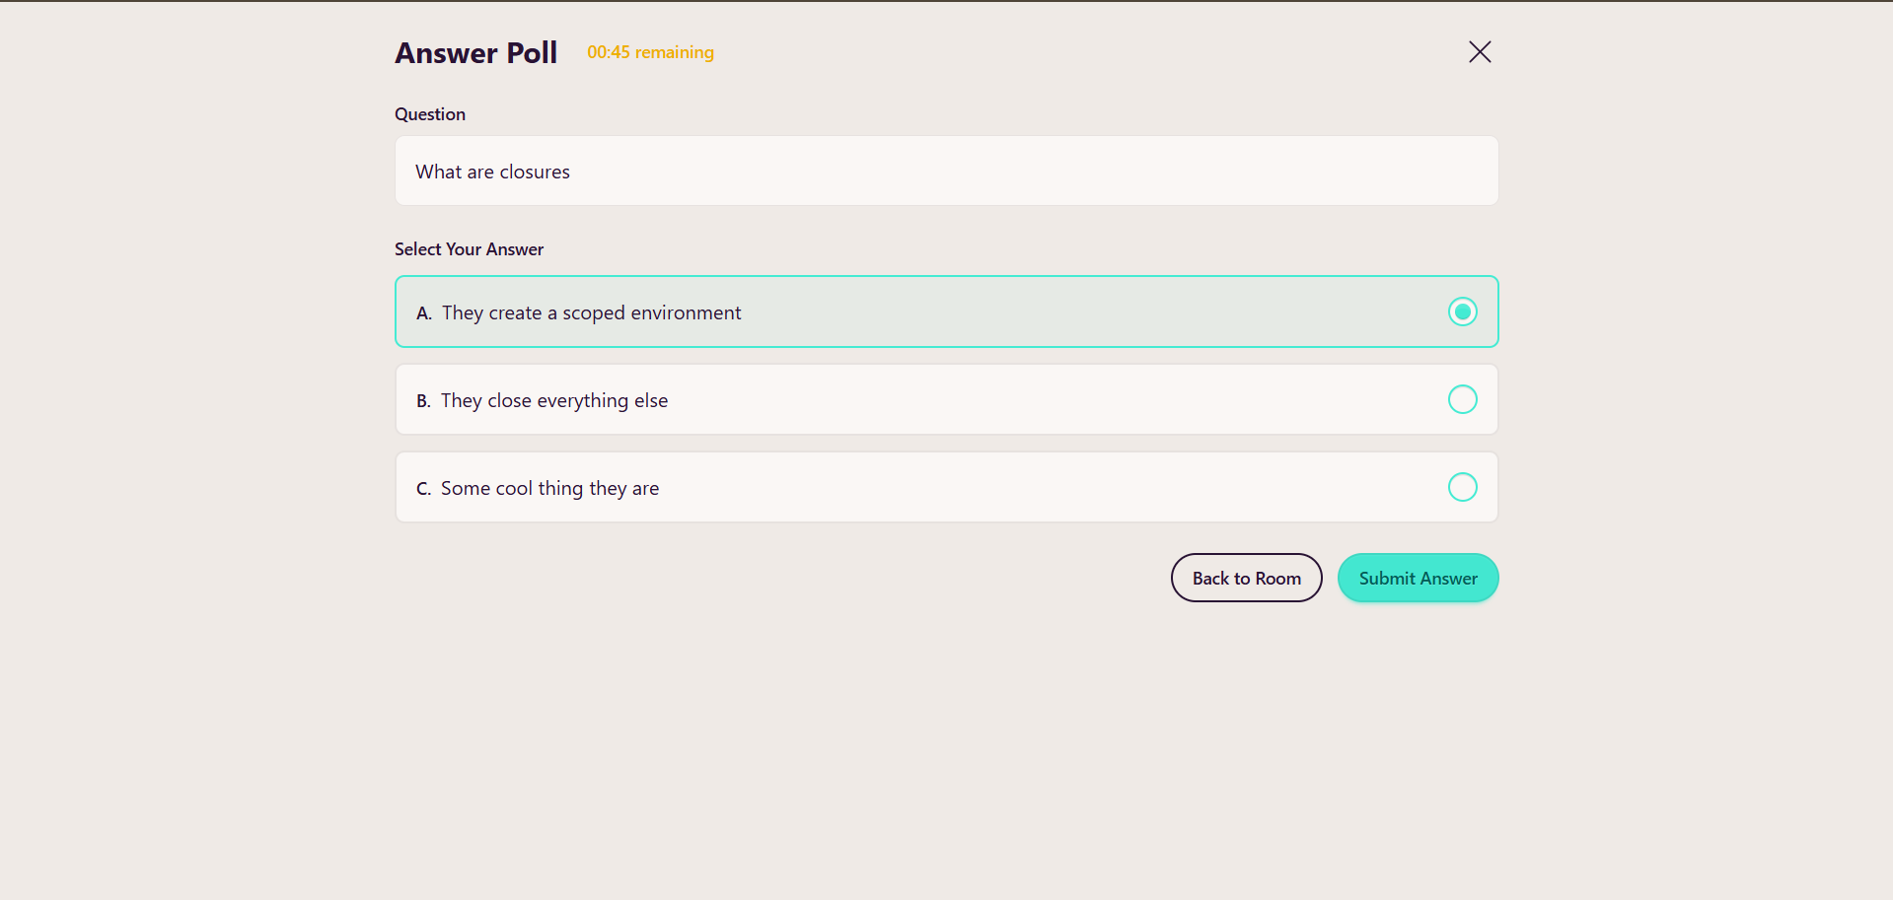The image size is (1893, 900).
Task: Click the 'C.' option letter
Action: point(423,489)
